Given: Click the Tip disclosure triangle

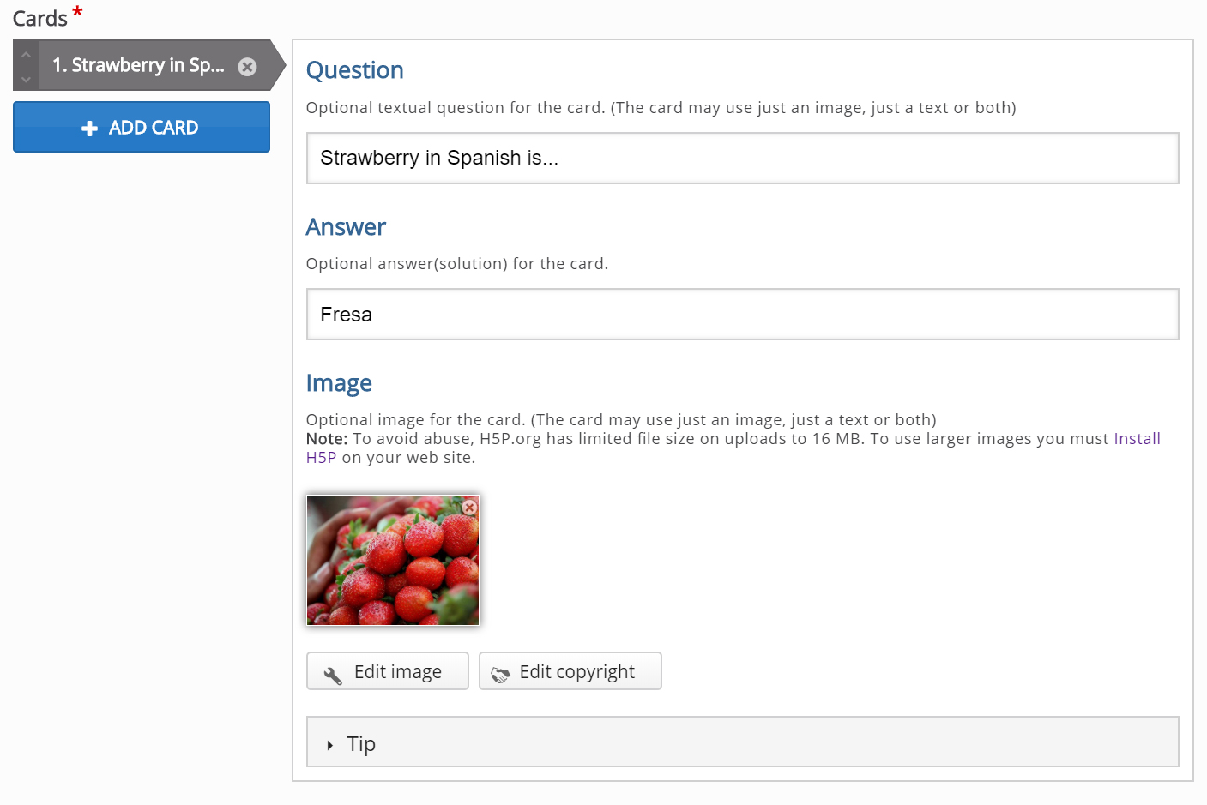Looking at the screenshot, I should tap(329, 745).
